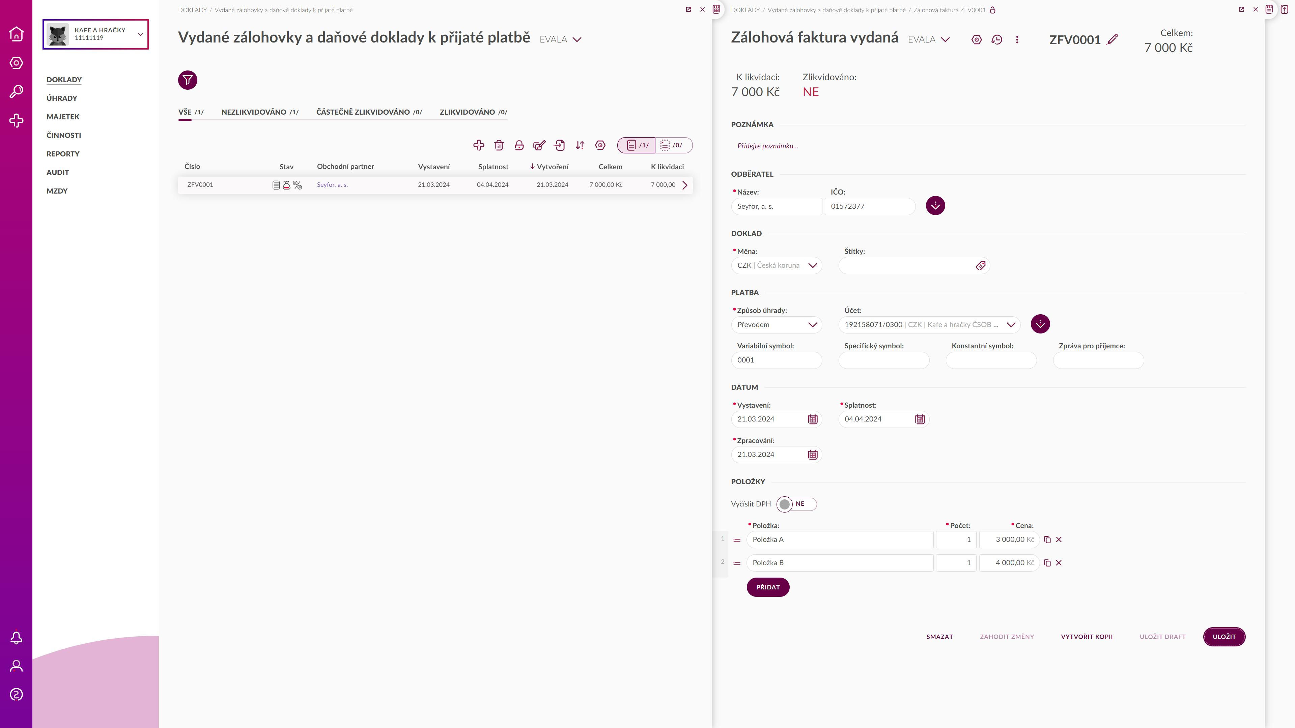Switch to ČÁSTEČNĚ ZLIKVIDOVÁNO tab
The image size is (1295, 728).
click(x=369, y=112)
